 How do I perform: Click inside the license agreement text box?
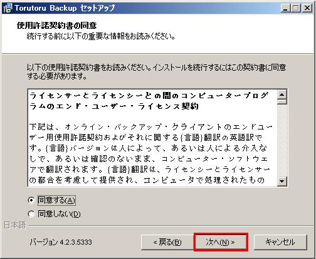[152, 138]
